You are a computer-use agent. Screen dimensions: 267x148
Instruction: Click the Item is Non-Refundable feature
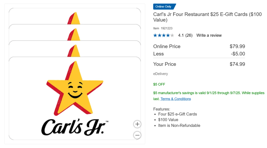179,126
